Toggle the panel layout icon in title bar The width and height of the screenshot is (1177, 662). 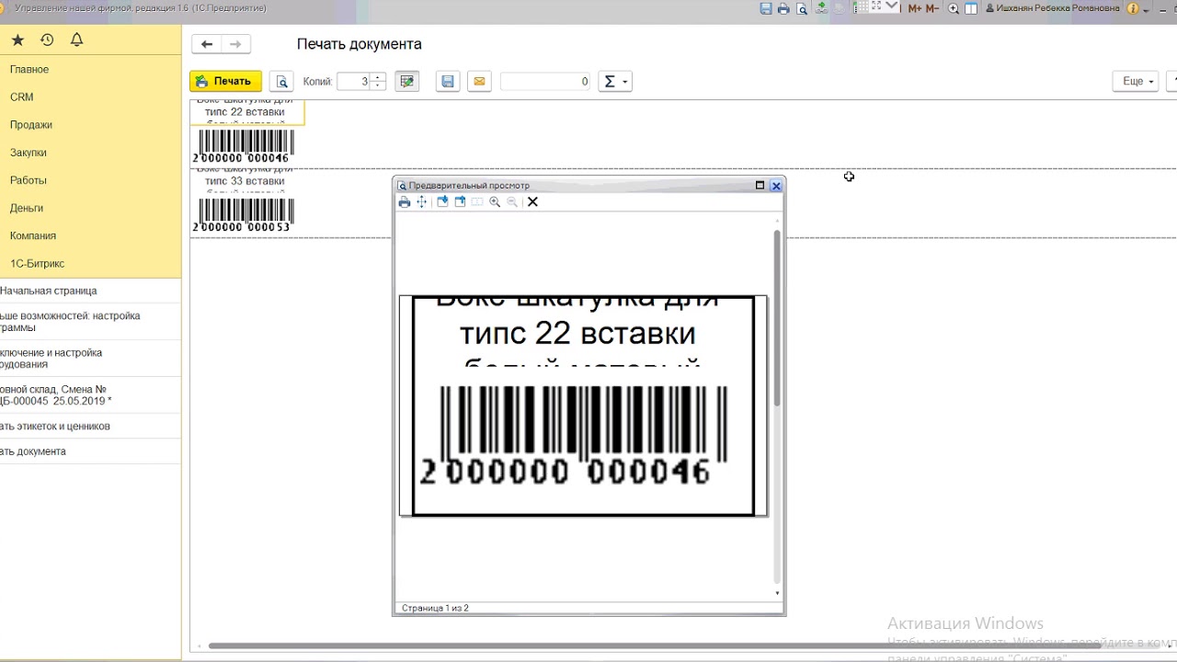(971, 8)
